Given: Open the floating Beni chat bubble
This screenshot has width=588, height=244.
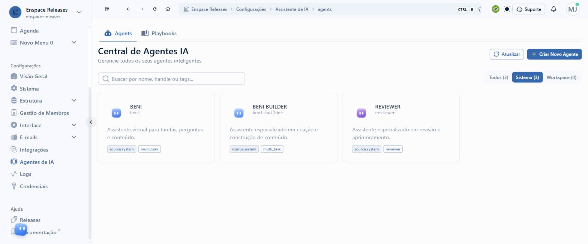Looking at the screenshot, I should [21, 229].
